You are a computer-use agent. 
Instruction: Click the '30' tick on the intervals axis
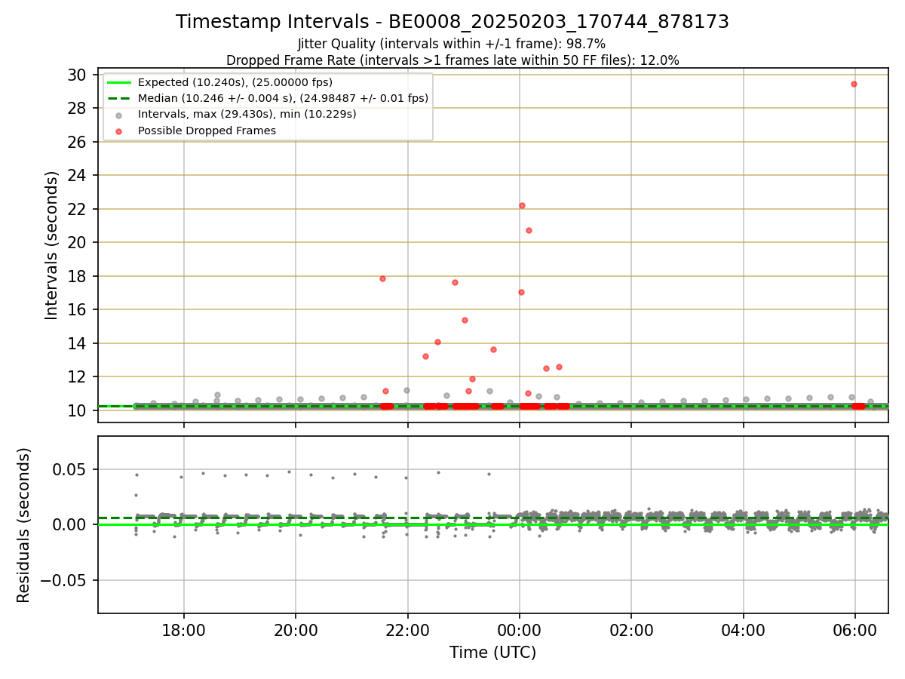(77, 75)
